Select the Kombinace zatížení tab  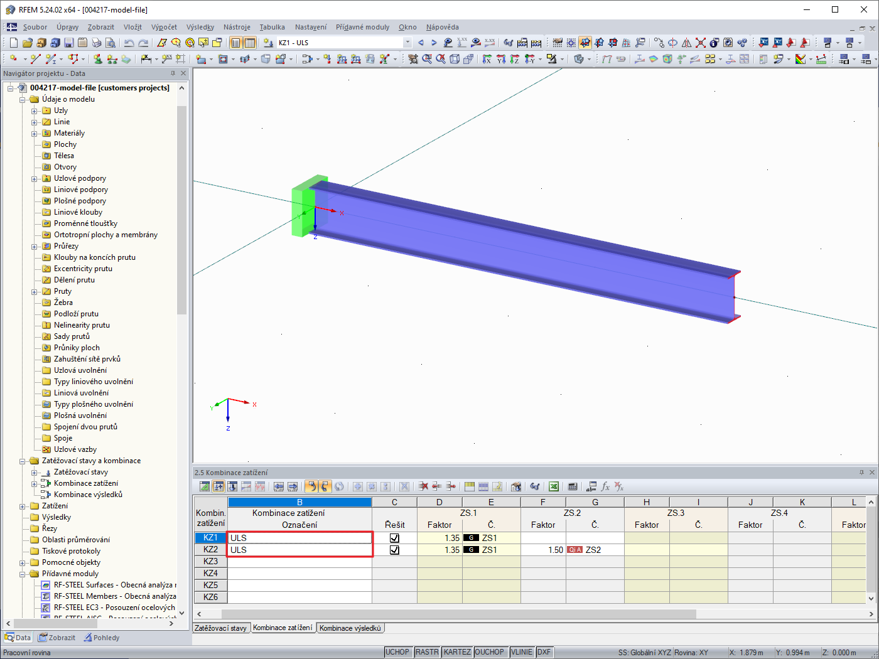coord(283,628)
